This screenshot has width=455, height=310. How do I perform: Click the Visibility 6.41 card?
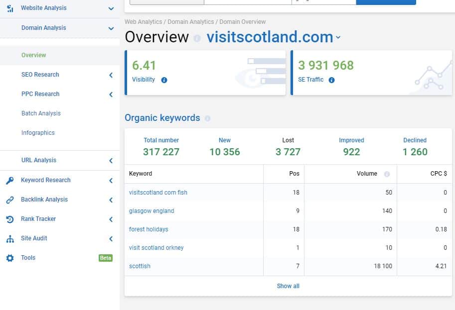pos(205,73)
